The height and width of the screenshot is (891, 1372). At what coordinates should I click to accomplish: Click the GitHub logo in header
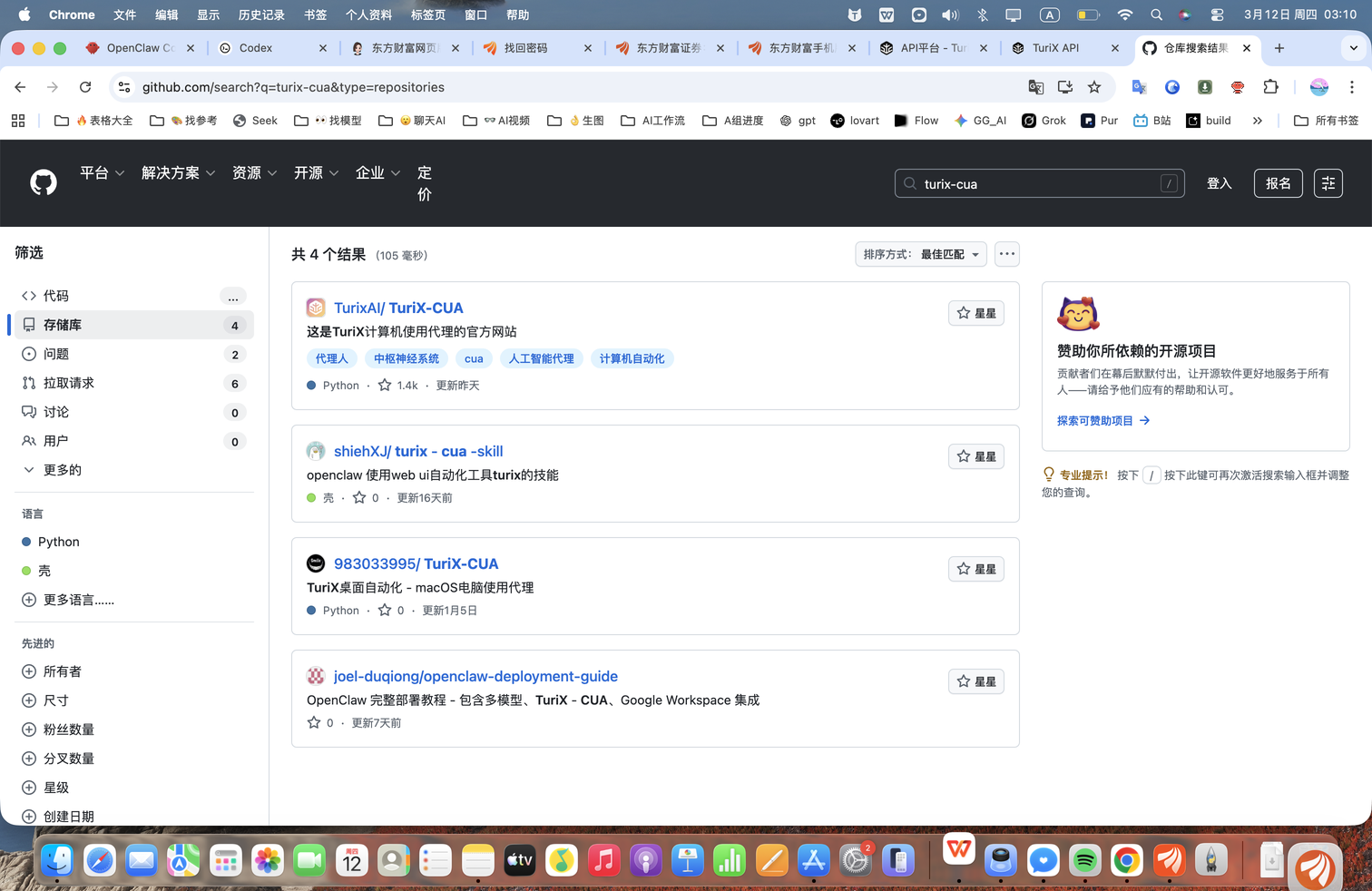pyautogui.click(x=44, y=182)
